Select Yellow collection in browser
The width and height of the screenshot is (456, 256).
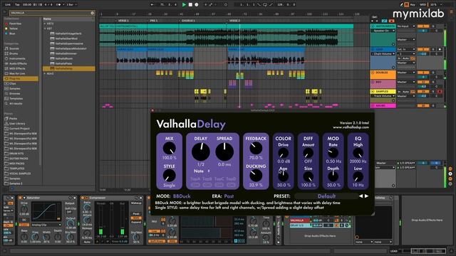click(x=14, y=28)
